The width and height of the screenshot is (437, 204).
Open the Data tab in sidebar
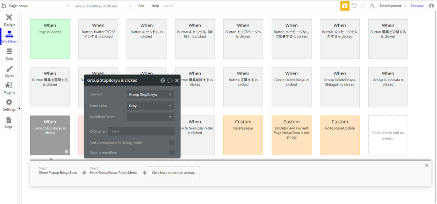[9, 54]
